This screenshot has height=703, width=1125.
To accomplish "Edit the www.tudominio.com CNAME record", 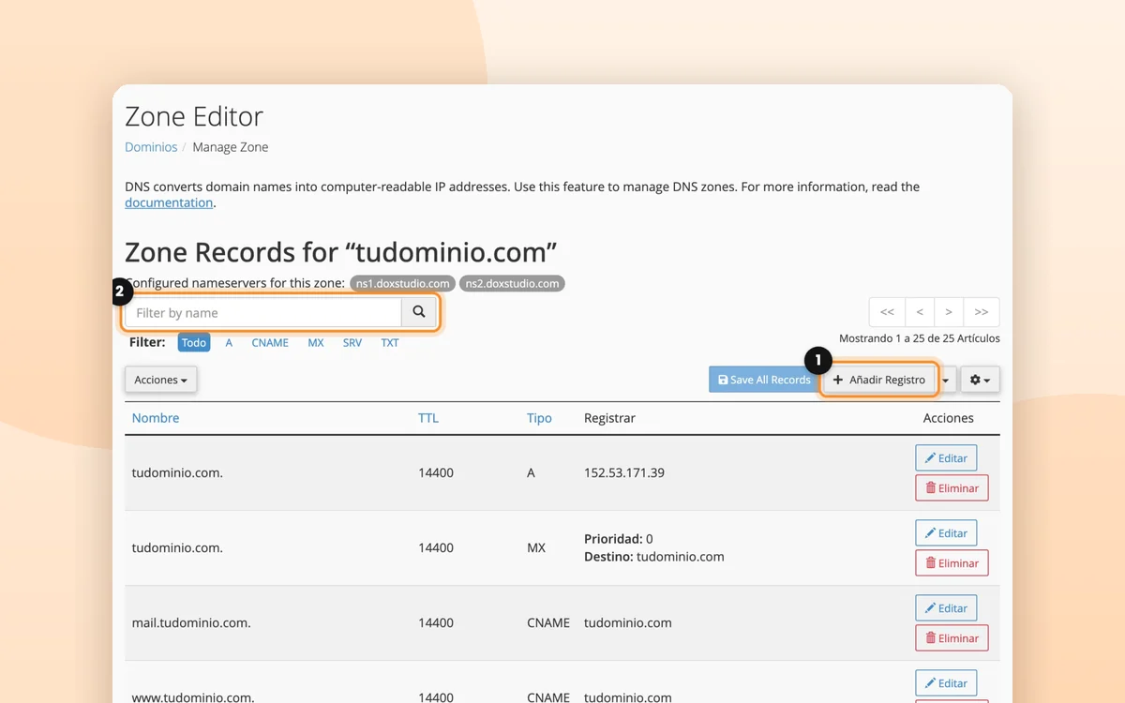I will [946, 682].
